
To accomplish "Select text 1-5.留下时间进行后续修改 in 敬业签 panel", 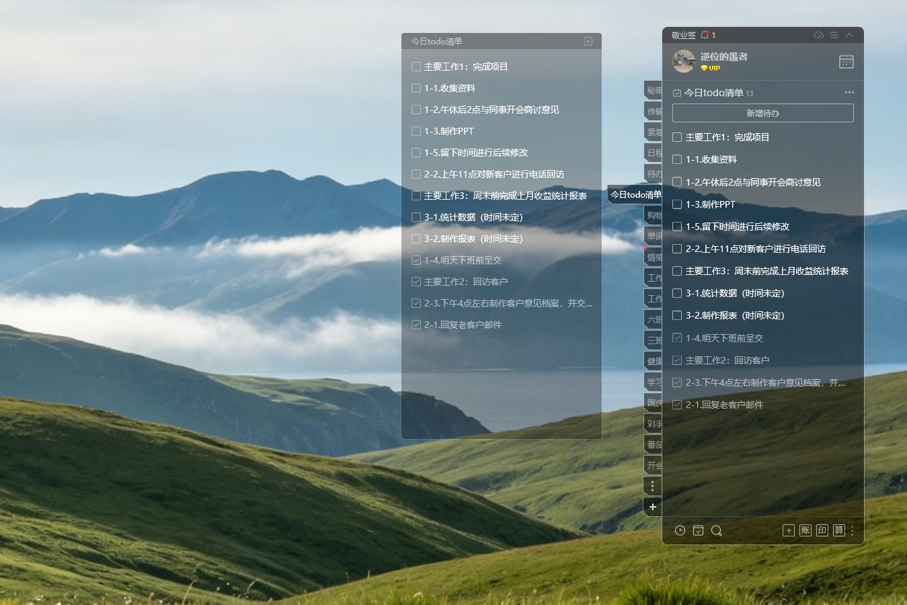I will pyautogui.click(x=738, y=227).
